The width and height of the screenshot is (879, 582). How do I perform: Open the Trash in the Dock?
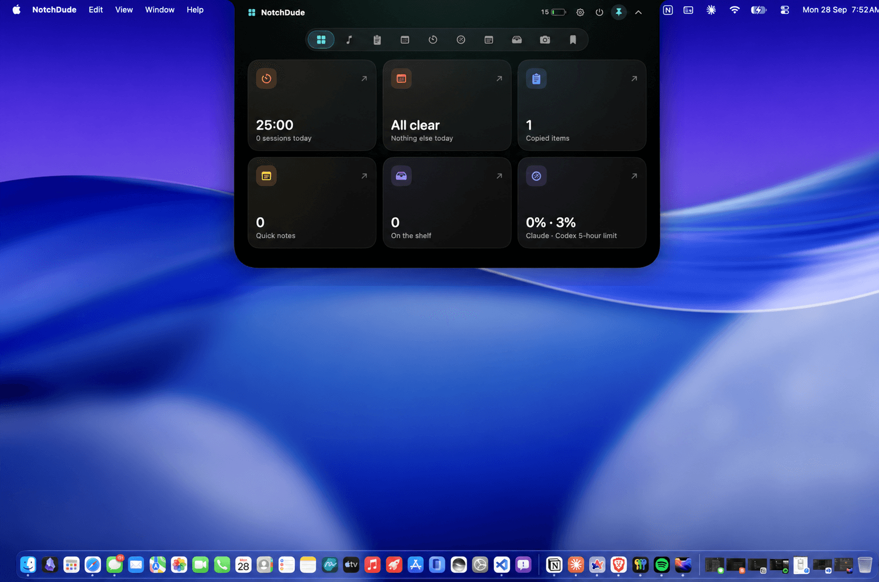(x=865, y=565)
